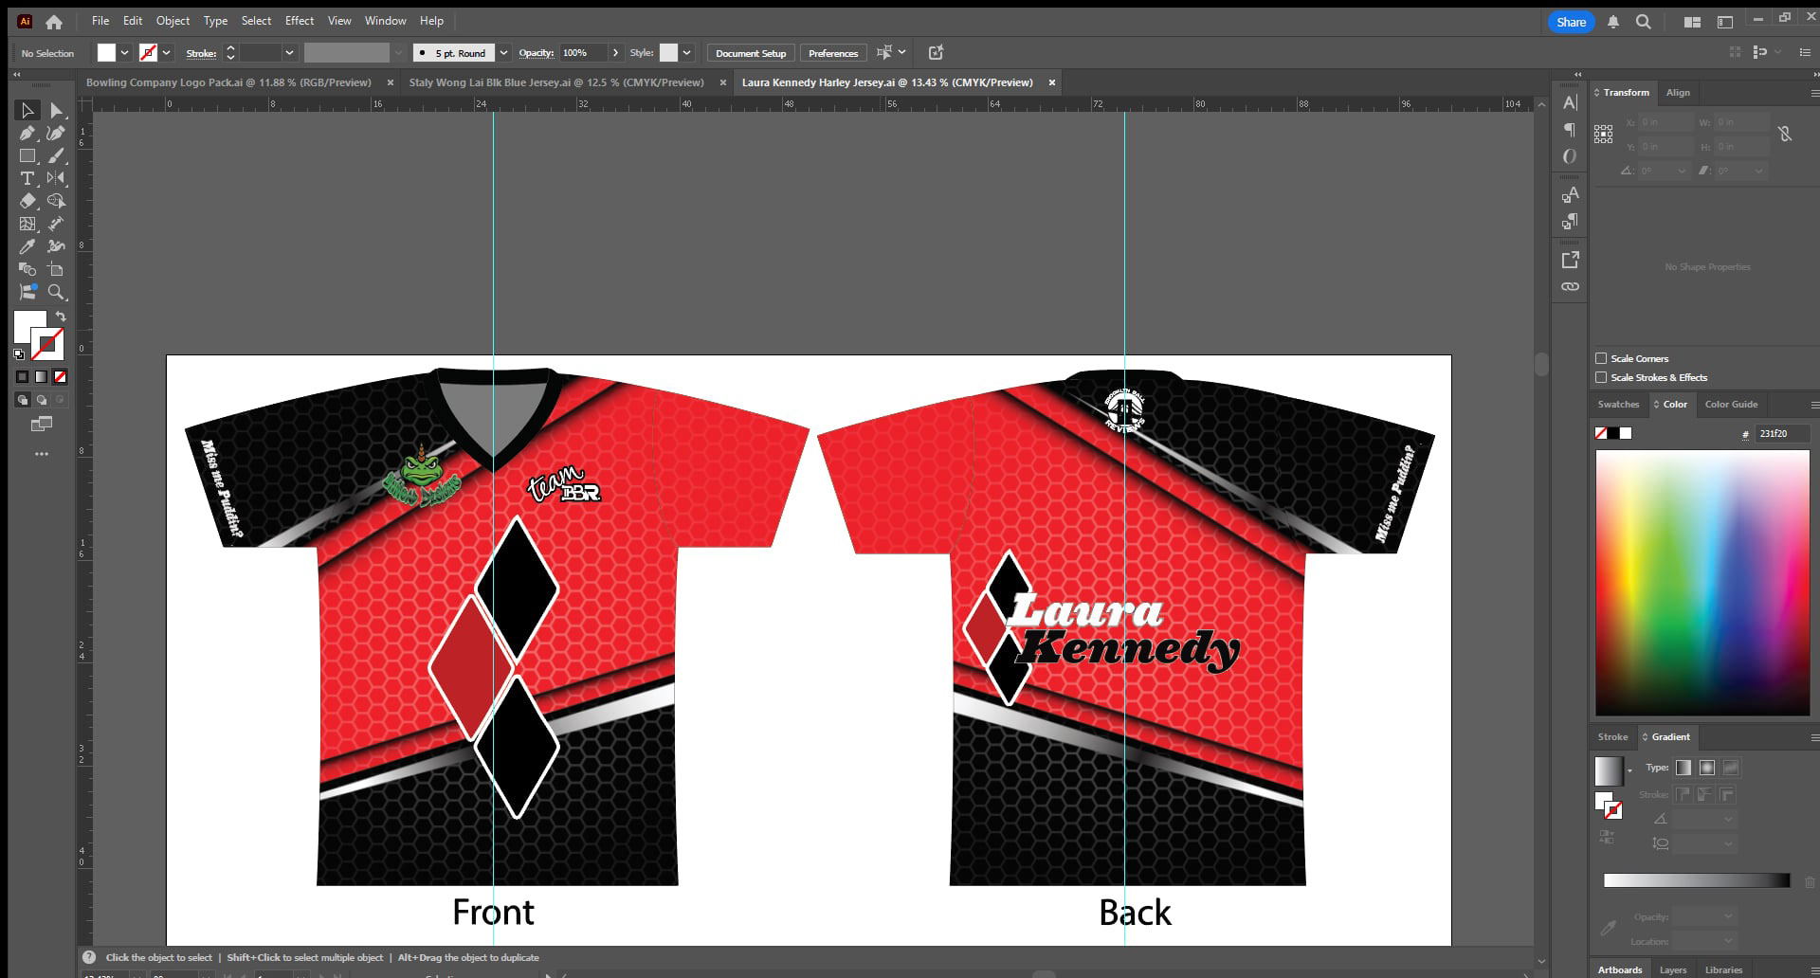Select the Eraser tool
Viewport: 1820px width, 978px height.
[x=27, y=201]
